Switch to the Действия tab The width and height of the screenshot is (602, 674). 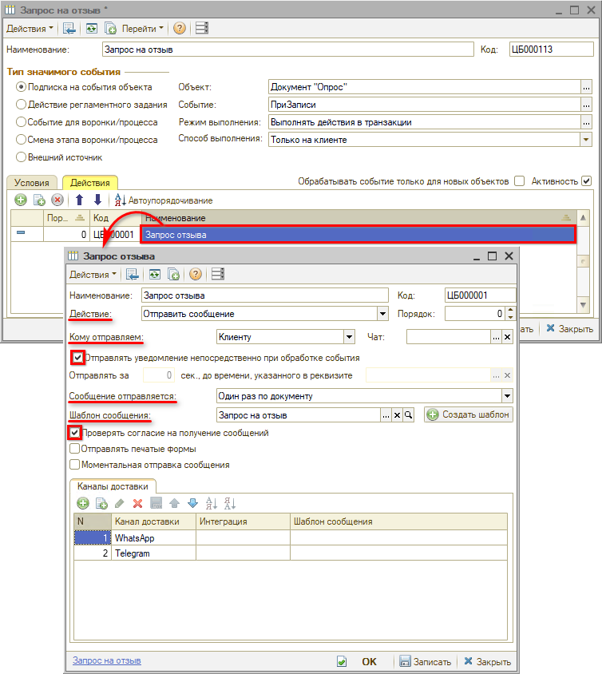coord(89,183)
